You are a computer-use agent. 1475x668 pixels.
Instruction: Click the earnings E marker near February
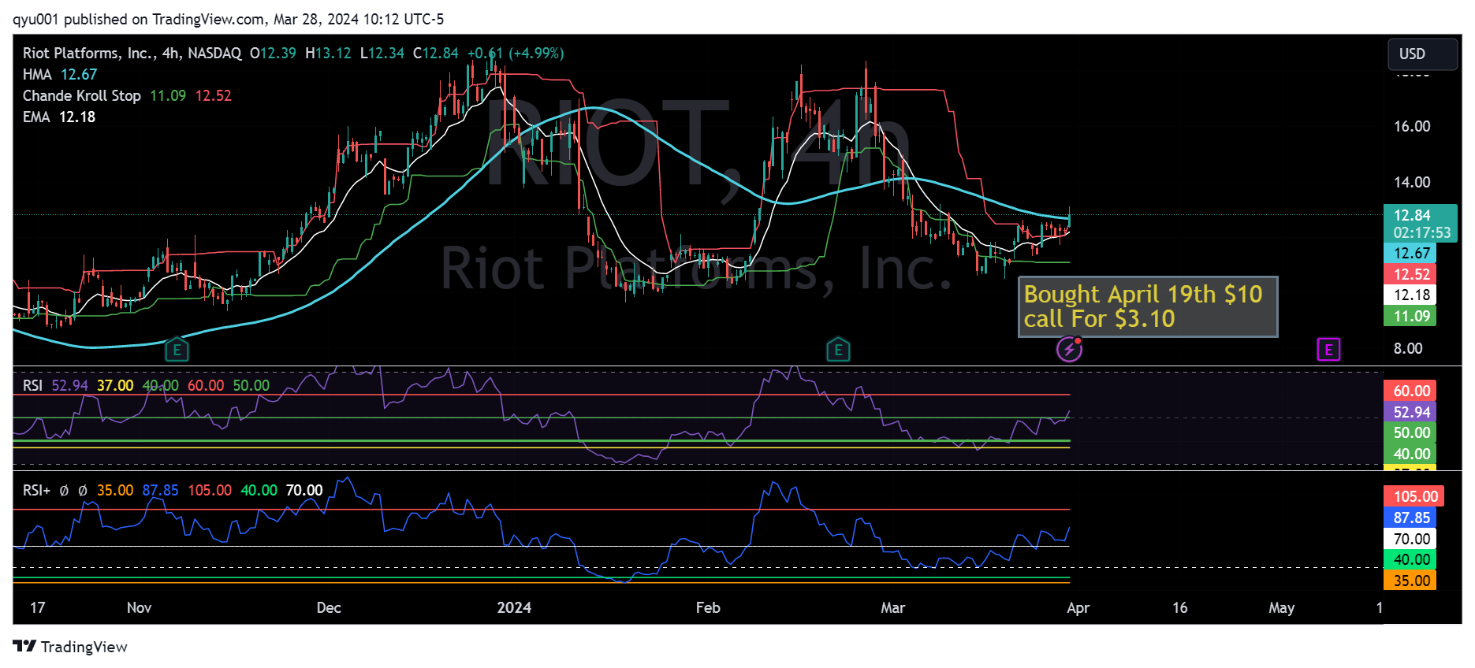coord(838,350)
